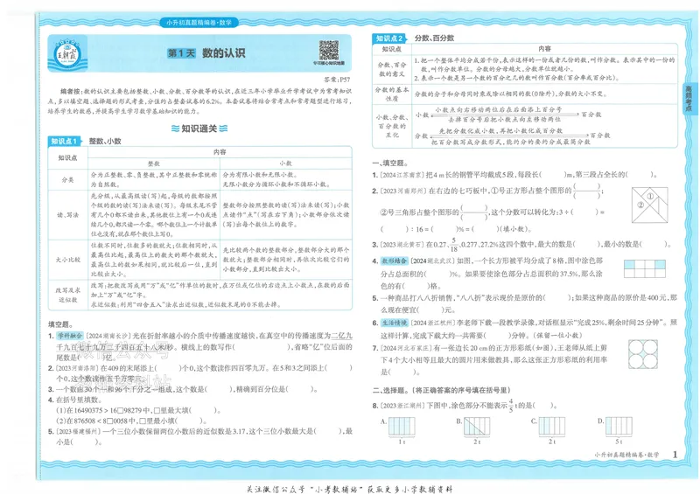Click the 改写及求近似数 row label
The height and width of the screenshot is (494, 700).
point(68,295)
